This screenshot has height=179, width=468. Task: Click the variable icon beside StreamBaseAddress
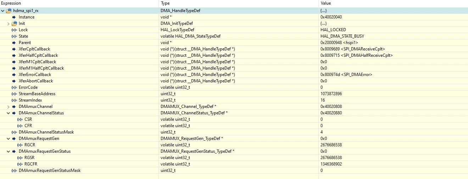14,94
